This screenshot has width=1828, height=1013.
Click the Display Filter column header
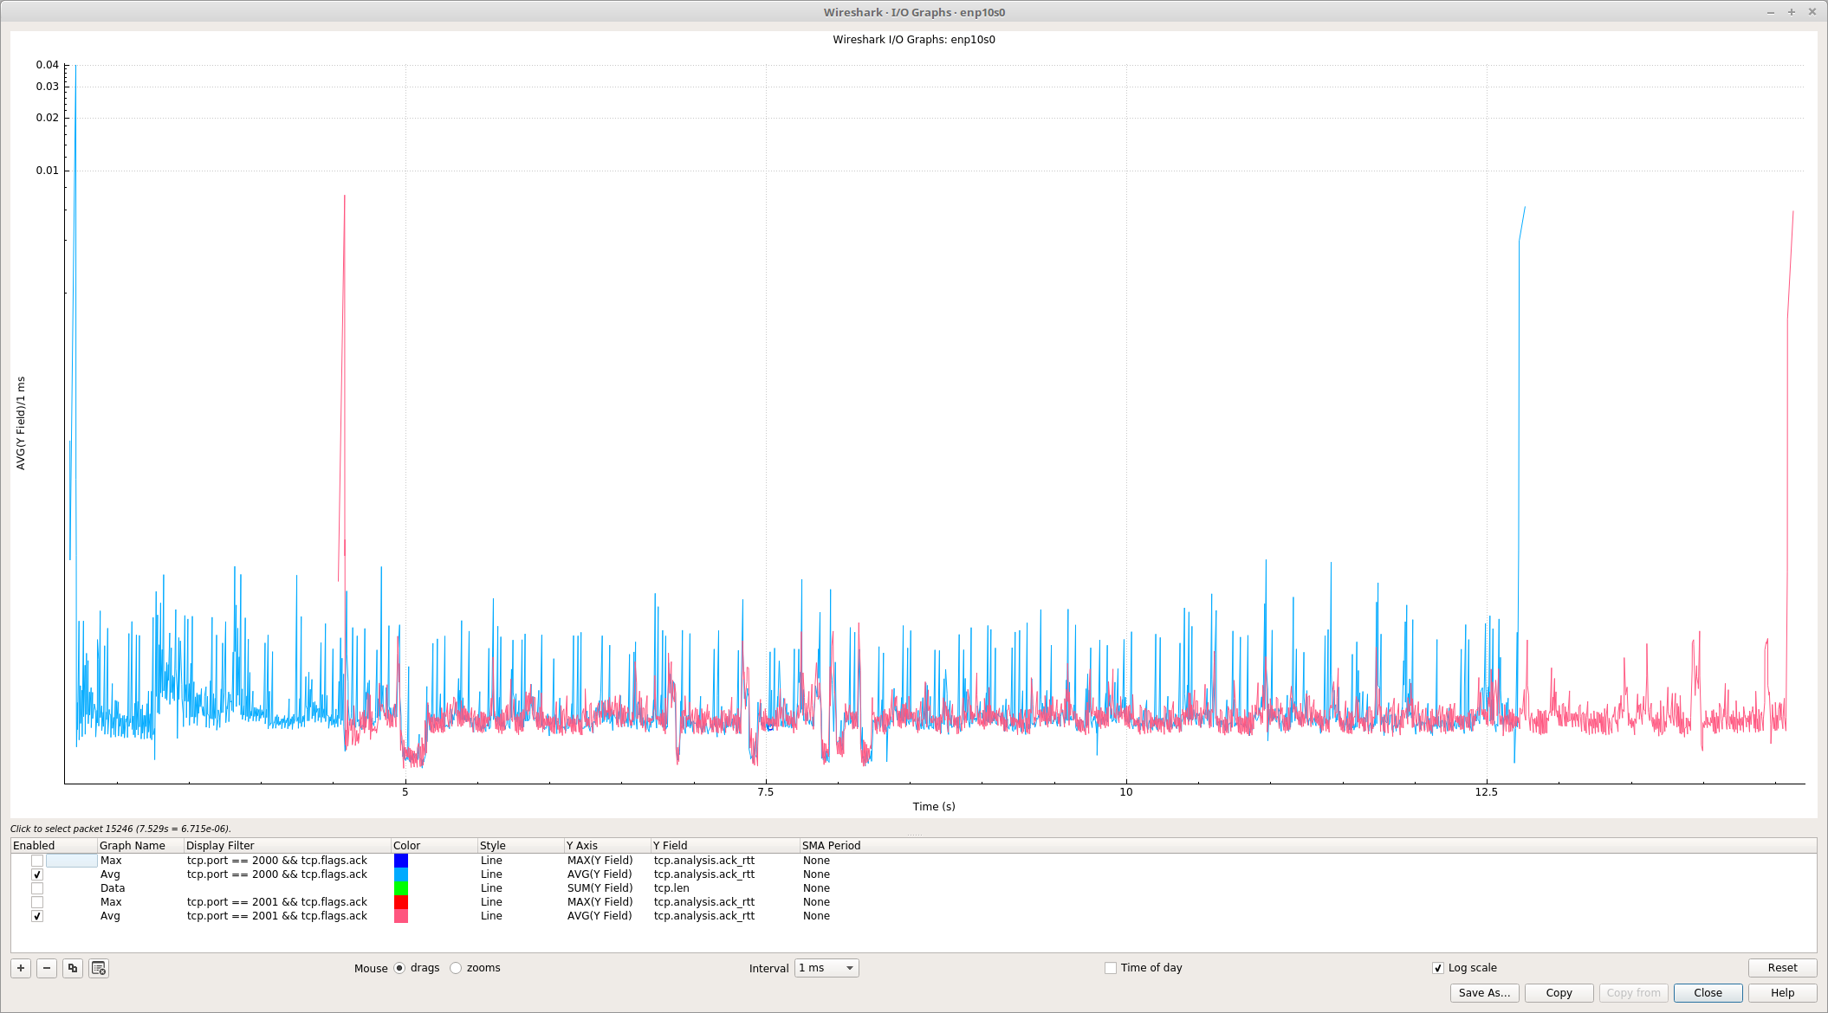[220, 846]
